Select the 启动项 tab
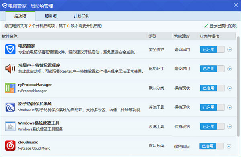This screenshot has height=157, width=241. (20, 16)
